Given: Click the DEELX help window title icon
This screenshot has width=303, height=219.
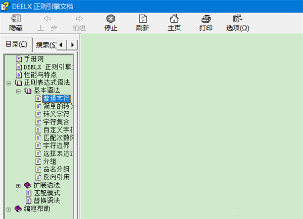Looking at the screenshot, I should [5, 6].
